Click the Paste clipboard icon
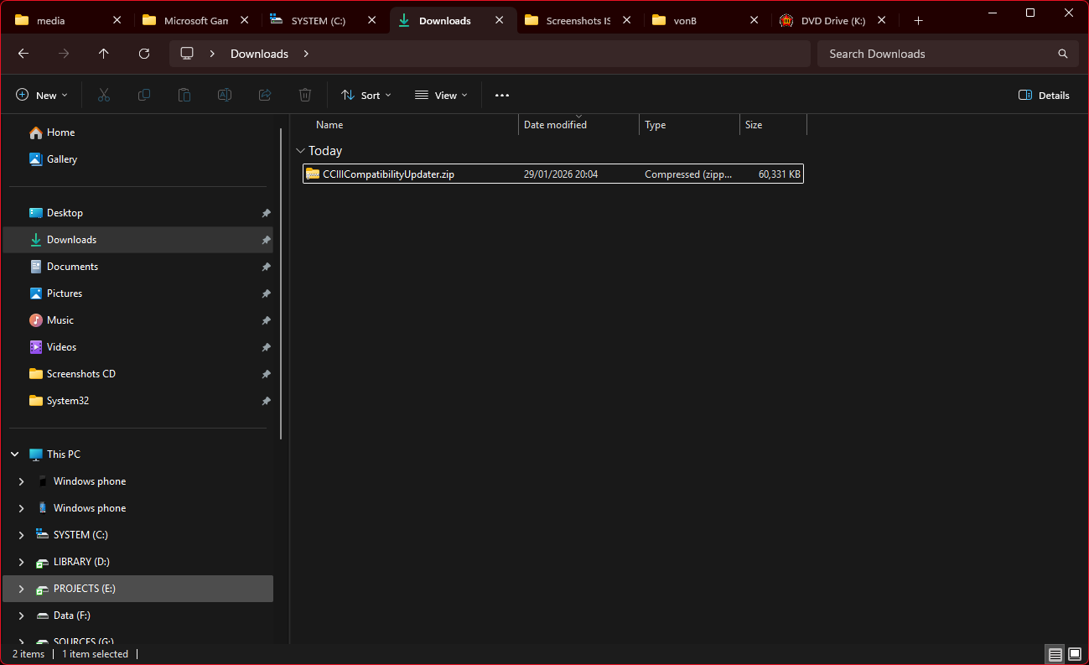 coord(184,96)
